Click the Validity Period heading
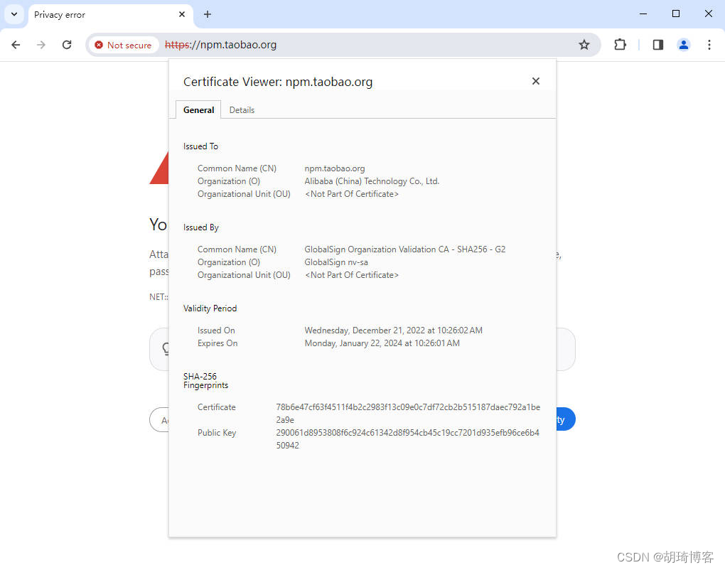 coord(210,308)
